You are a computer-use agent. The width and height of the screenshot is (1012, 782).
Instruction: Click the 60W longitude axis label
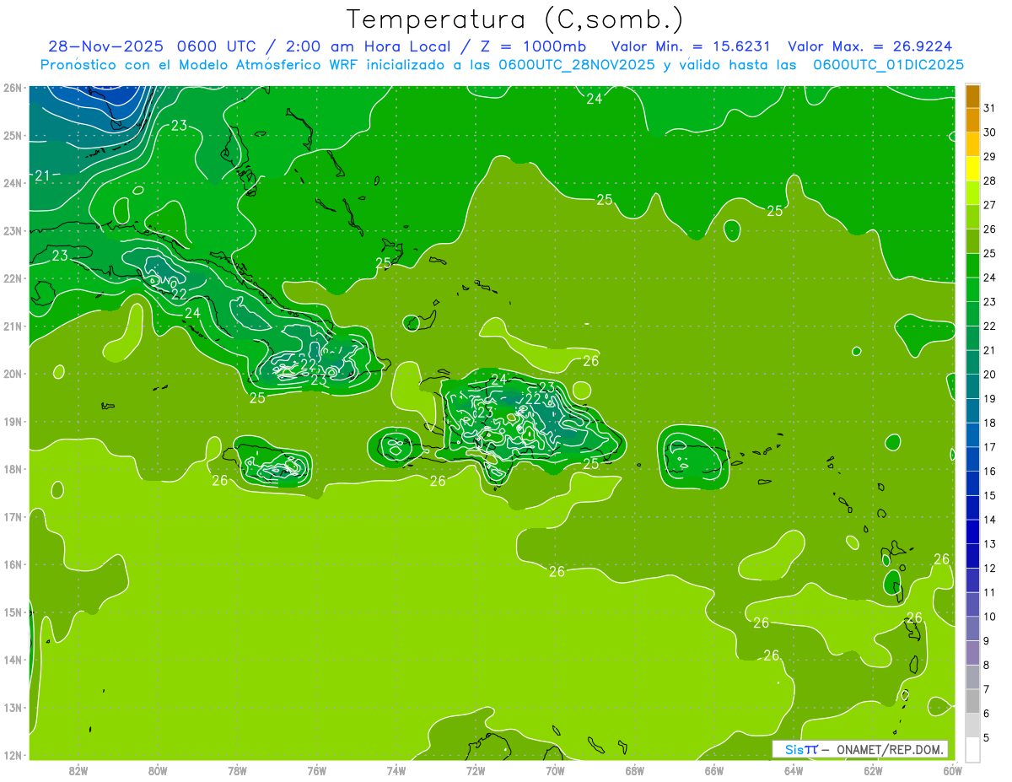coord(953,770)
